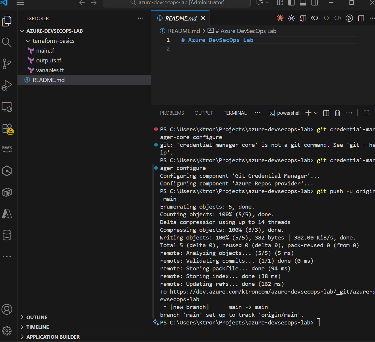Viewport: 375px width, 342px height.
Task: Open Extensions view with warning badge
Action: tap(7, 129)
